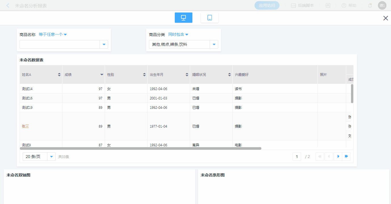Open 等于任意一个 condition dropdown

53,35
